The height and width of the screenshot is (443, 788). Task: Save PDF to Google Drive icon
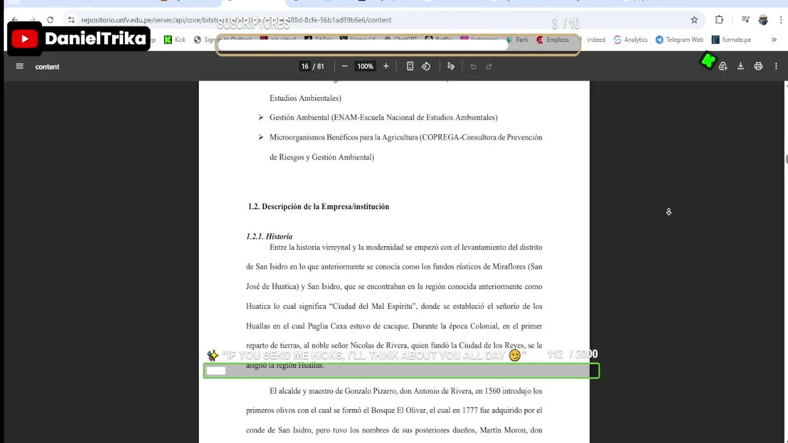click(723, 66)
